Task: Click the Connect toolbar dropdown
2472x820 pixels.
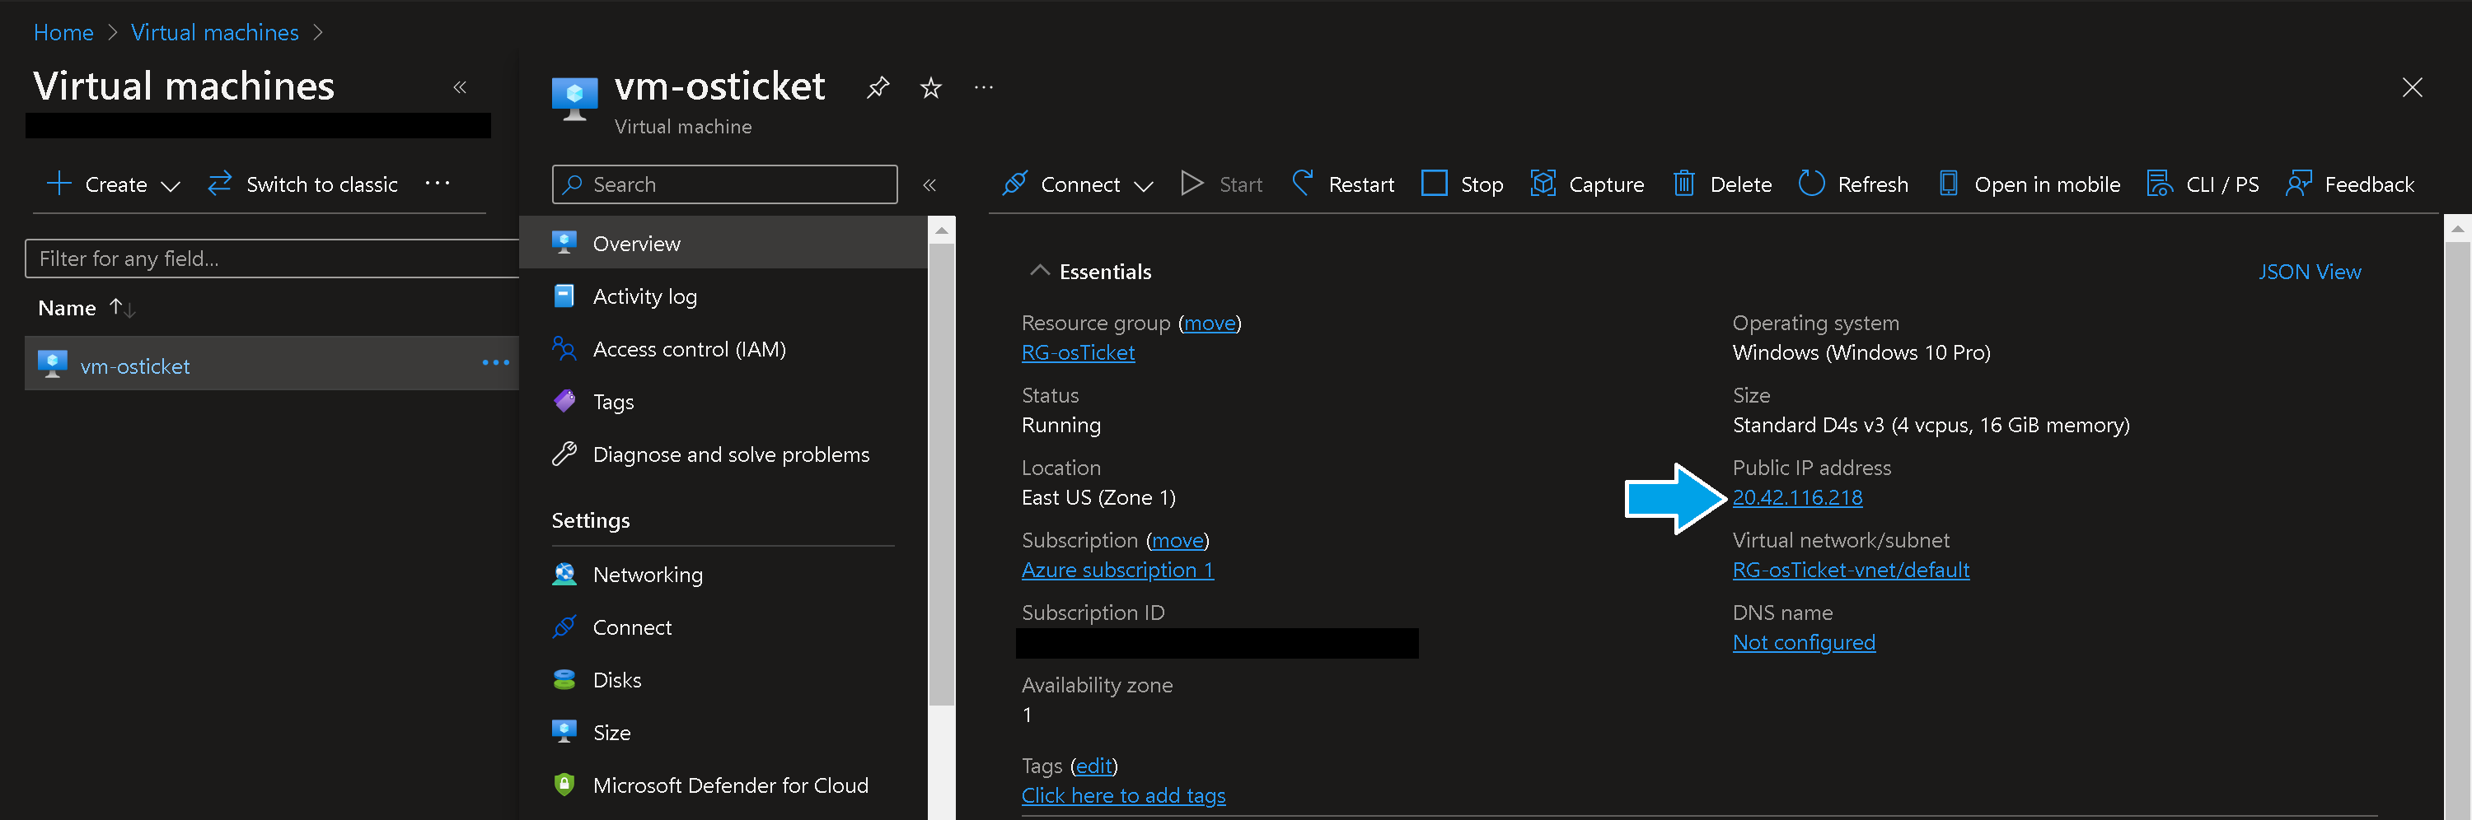Action: point(1078,184)
